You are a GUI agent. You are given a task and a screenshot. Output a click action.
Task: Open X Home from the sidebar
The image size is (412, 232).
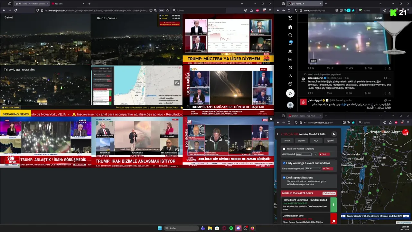[290, 27]
